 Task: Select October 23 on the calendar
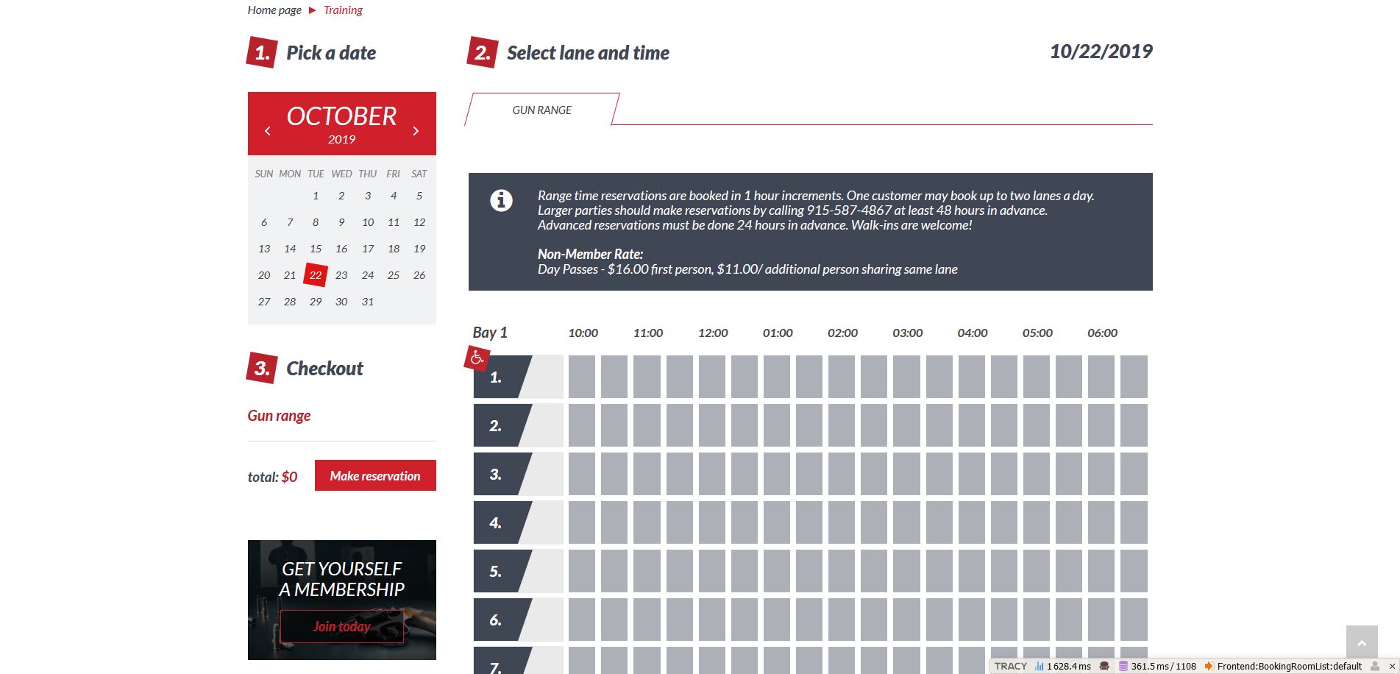(x=341, y=275)
